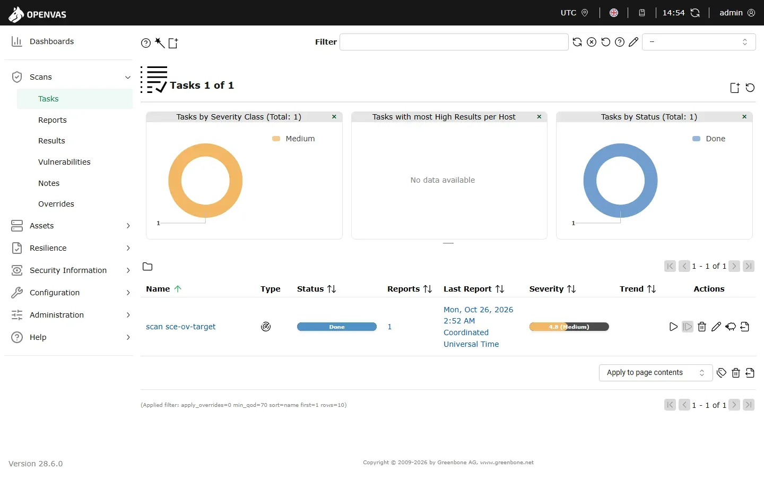This screenshot has width=764, height=478.
Task: Click the new task icon beside the wizard
Action: (173, 43)
